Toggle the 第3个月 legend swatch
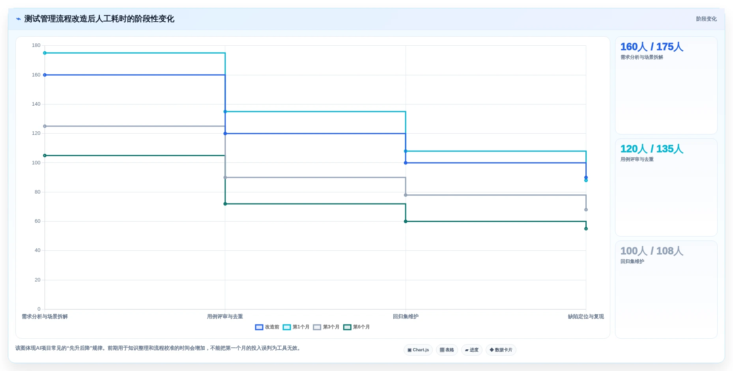This screenshot has height=371, width=733. pyautogui.click(x=317, y=327)
